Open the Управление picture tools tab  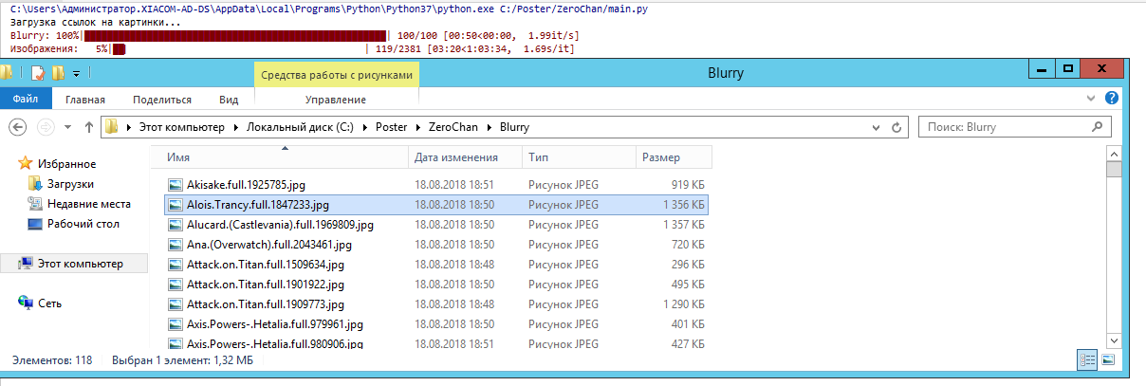point(336,100)
